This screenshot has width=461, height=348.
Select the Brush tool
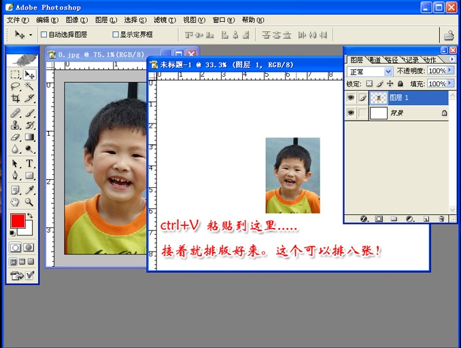(29, 113)
